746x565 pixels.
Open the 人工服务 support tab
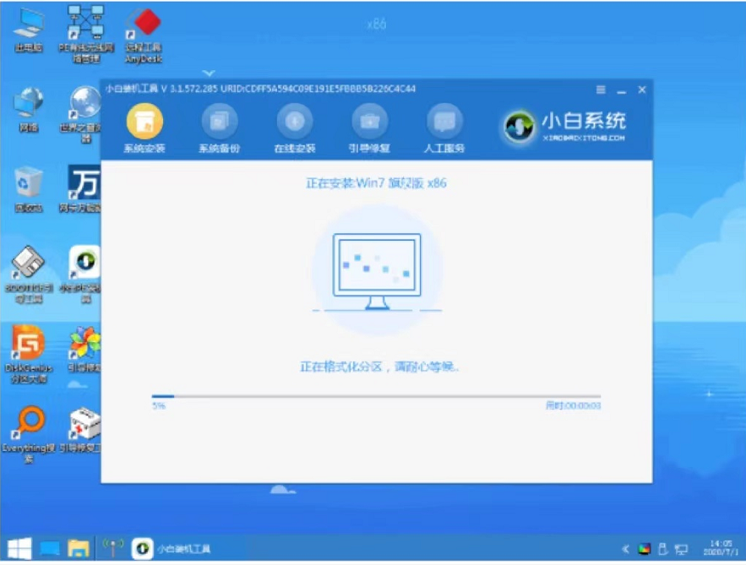tap(444, 128)
